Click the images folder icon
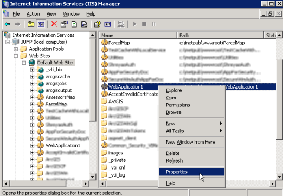283x196 pixels. click(x=104, y=153)
